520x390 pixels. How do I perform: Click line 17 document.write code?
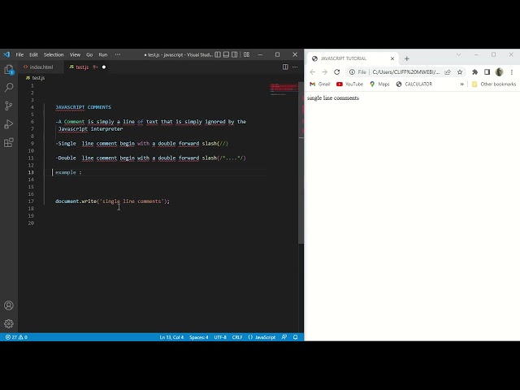pyautogui.click(x=112, y=201)
